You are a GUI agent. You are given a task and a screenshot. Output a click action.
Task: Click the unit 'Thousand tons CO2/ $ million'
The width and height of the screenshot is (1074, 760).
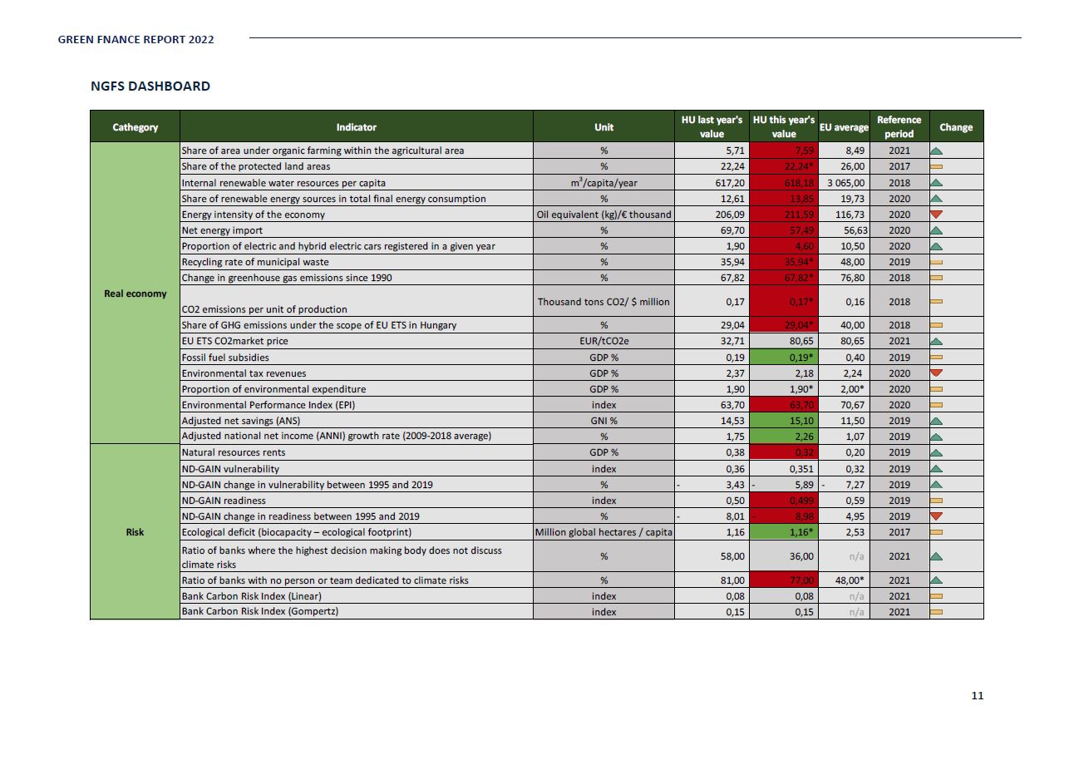coord(604,301)
